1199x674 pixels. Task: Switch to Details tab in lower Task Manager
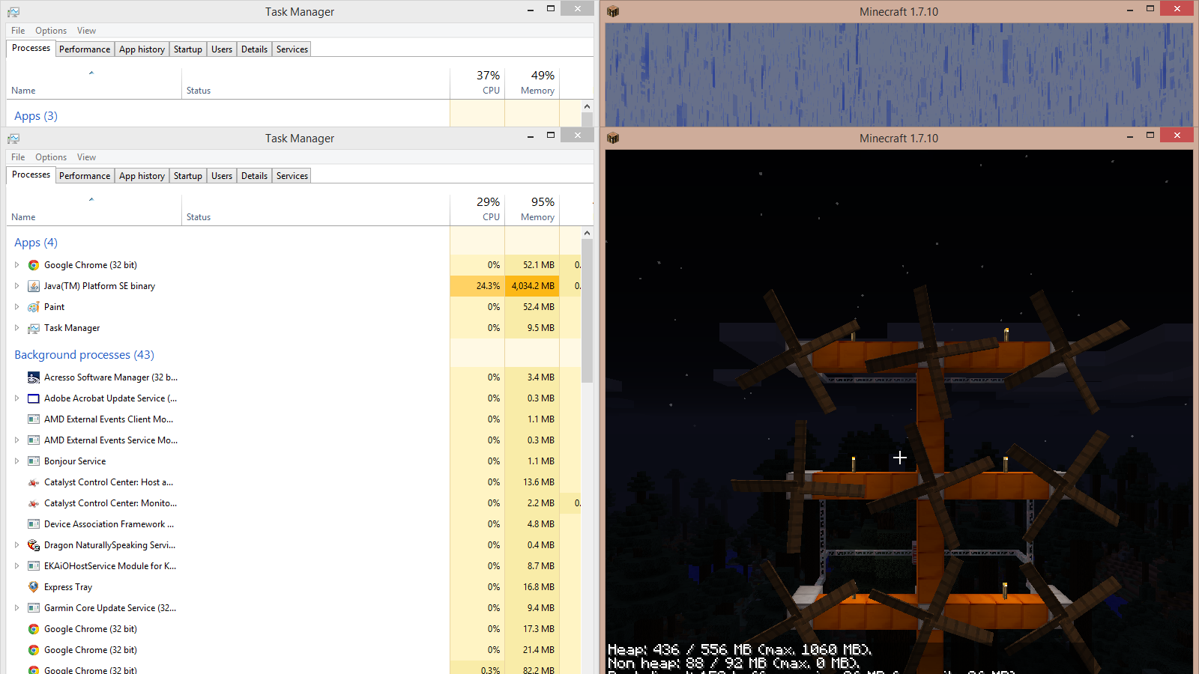[254, 176]
